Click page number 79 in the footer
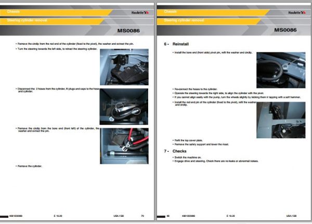Viewport: 312px width, 224px height. click(x=142, y=216)
